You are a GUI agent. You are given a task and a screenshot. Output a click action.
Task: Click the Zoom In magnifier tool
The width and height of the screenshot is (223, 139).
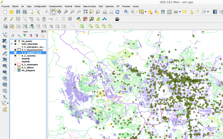coord(66,12)
